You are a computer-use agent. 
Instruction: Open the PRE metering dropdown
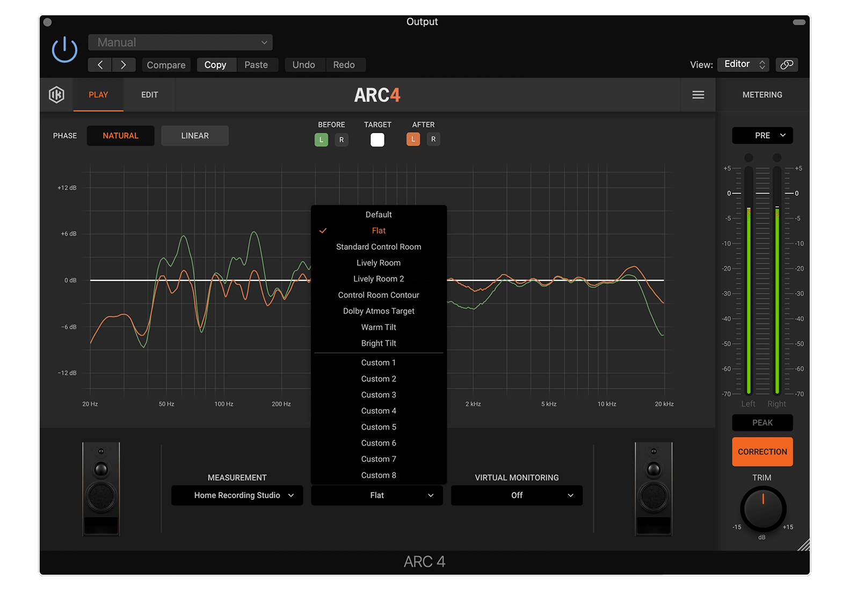[x=762, y=135]
